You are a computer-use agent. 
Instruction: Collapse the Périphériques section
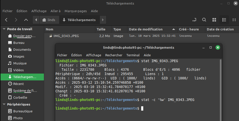click(4, 104)
